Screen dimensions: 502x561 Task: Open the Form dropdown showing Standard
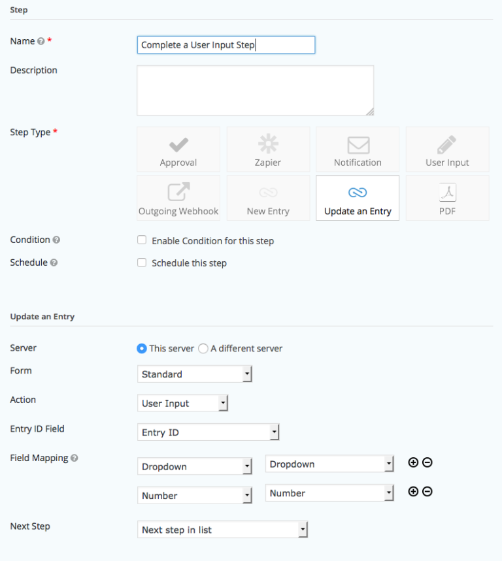(194, 374)
